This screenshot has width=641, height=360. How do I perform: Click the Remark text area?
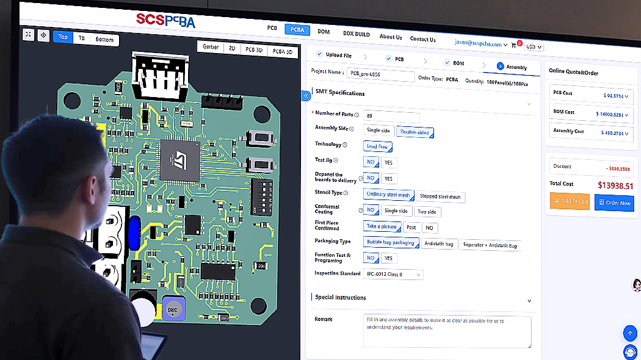(446, 331)
